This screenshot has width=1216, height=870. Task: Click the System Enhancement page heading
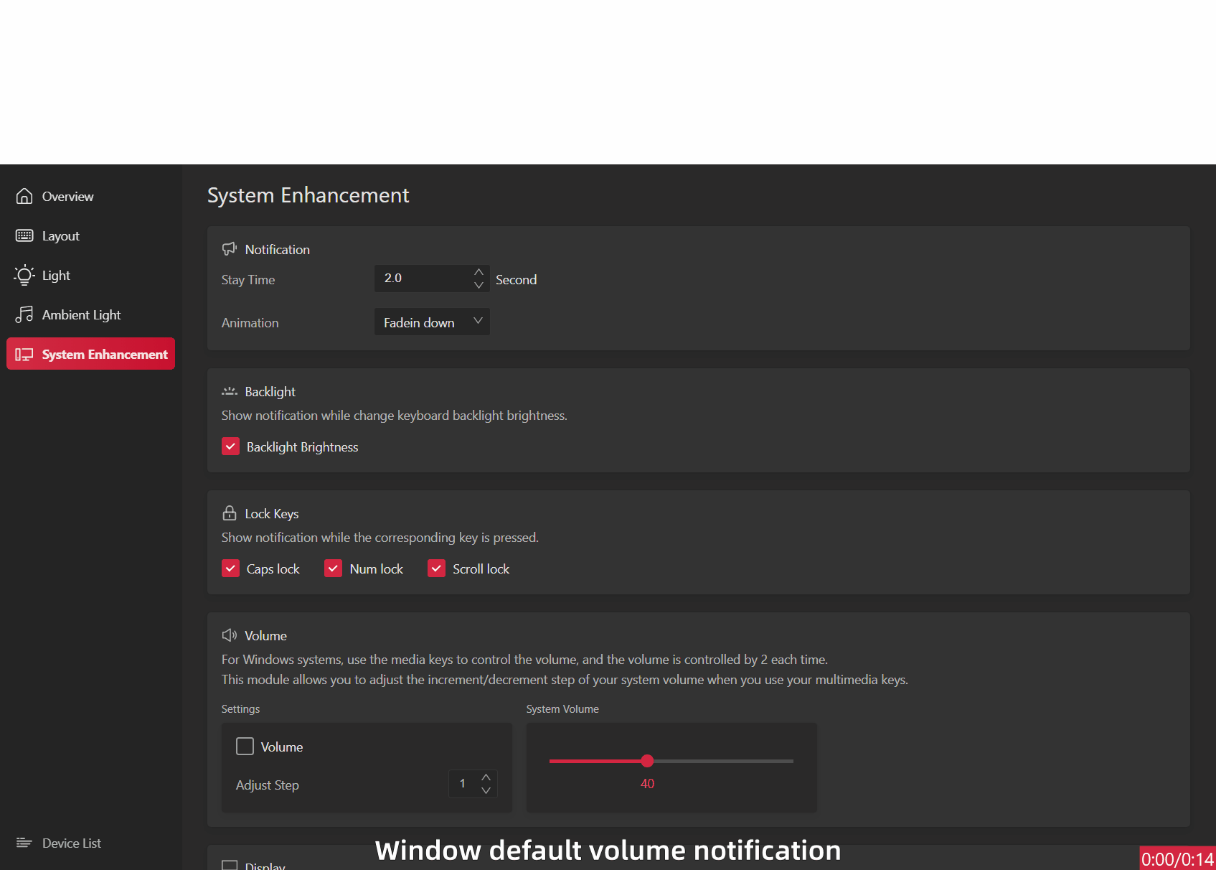tap(308, 195)
